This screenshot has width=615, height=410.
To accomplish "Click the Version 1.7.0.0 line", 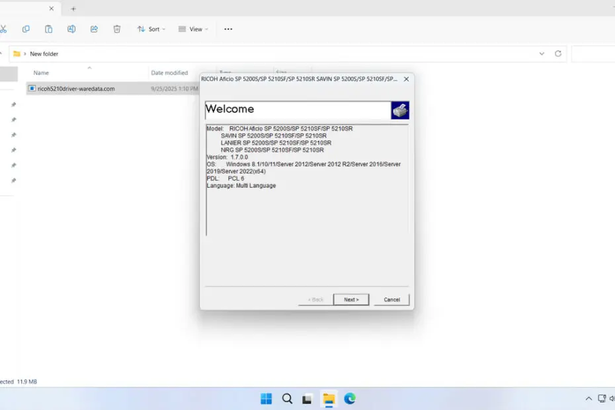I will pos(227,157).
